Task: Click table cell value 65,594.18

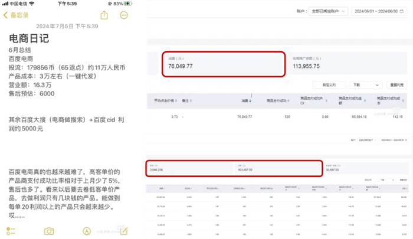Action: tap(359, 117)
